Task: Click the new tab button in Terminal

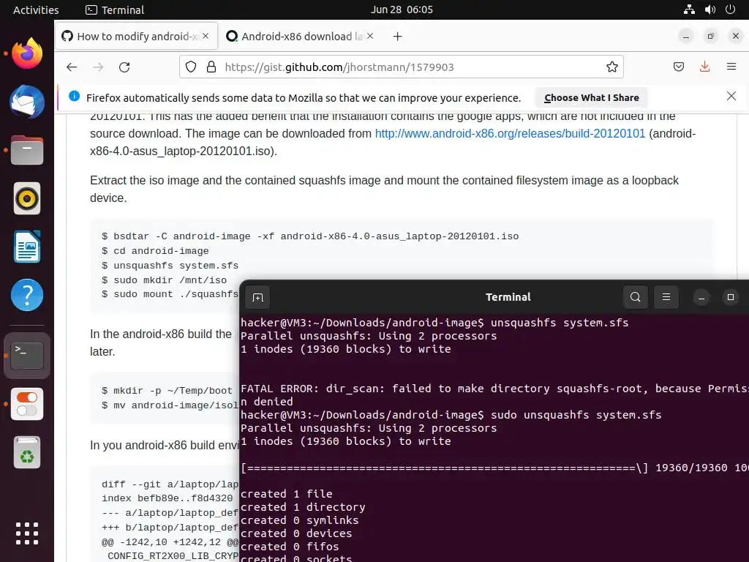Action: [258, 297]
